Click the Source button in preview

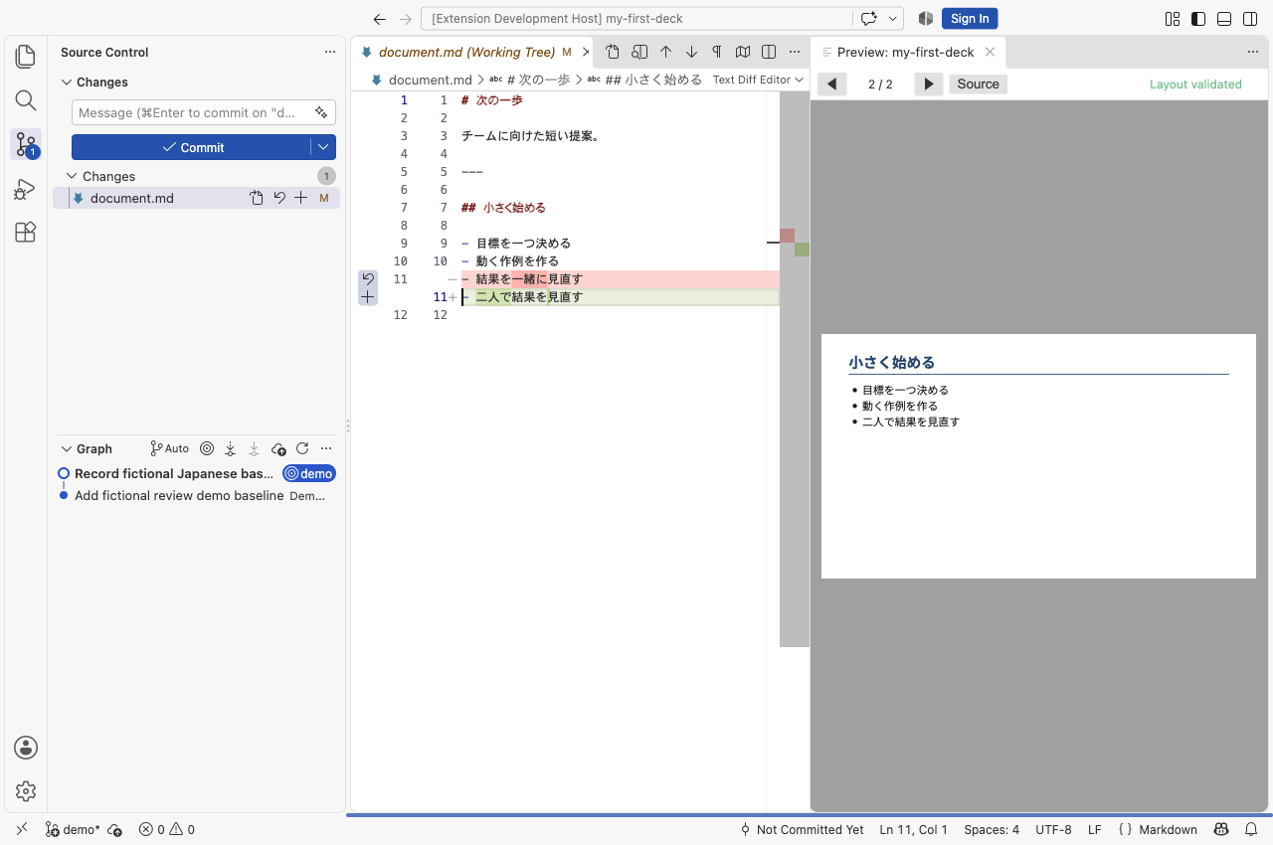tap(978, 84)
